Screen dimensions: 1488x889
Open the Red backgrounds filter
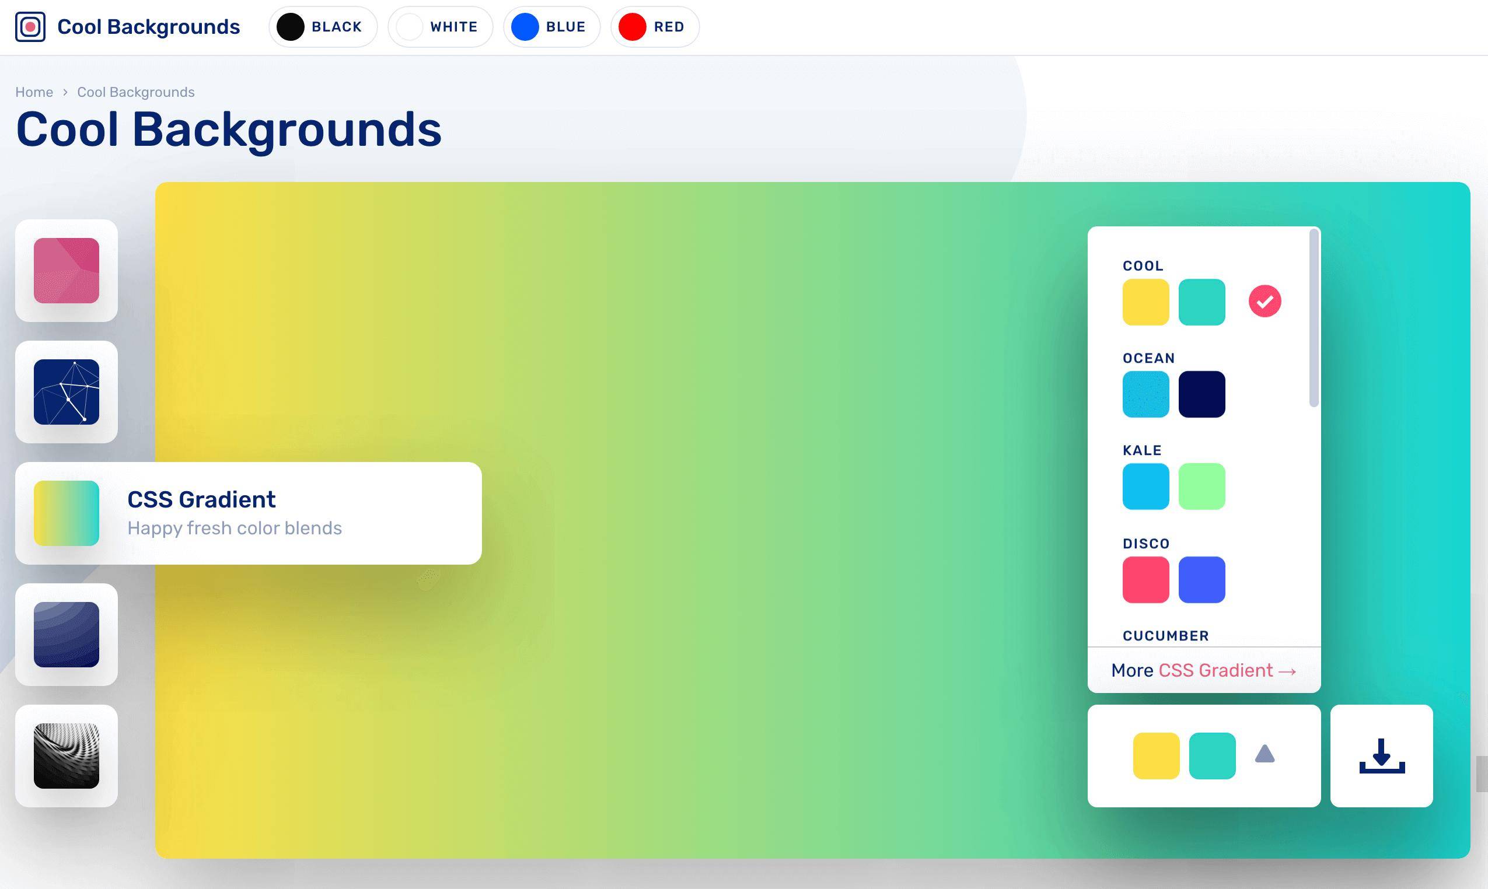tap(654, 27)
